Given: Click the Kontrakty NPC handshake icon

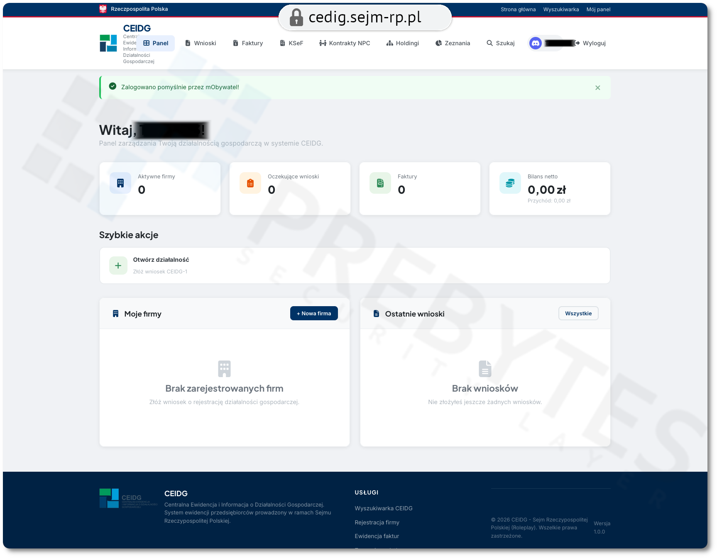Looking at the screenshot, I should click(323, 43).
